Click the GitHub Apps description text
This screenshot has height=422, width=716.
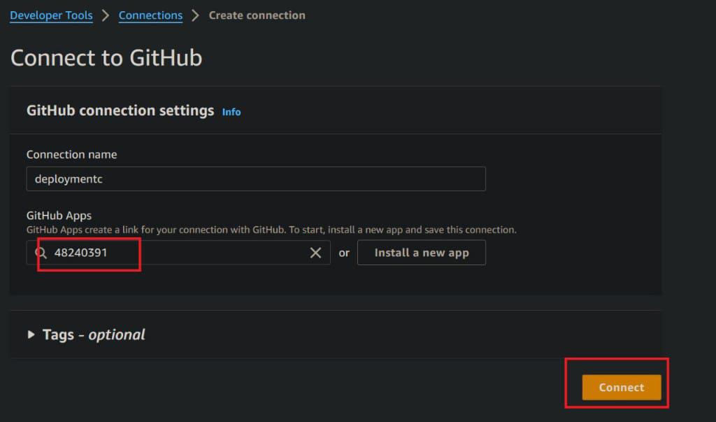[x=271, y=230]
